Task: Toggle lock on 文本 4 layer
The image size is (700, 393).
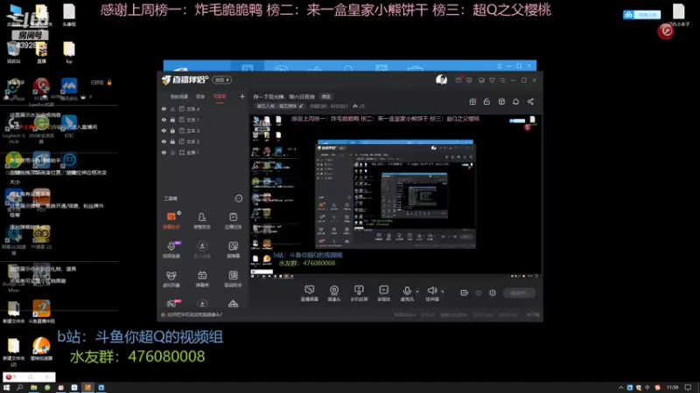Action: pyautogui.click(x=172, y=108)
